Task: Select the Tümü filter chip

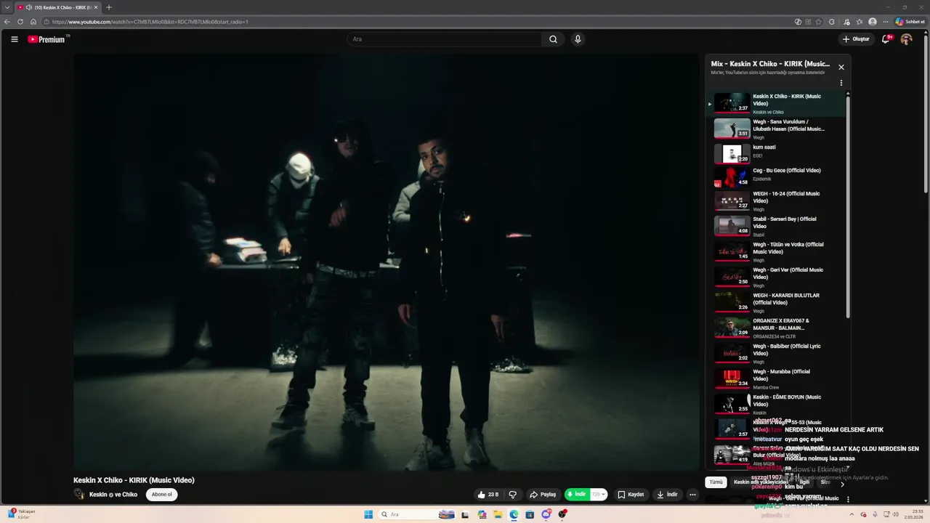Action: click(x=716, y=482)
